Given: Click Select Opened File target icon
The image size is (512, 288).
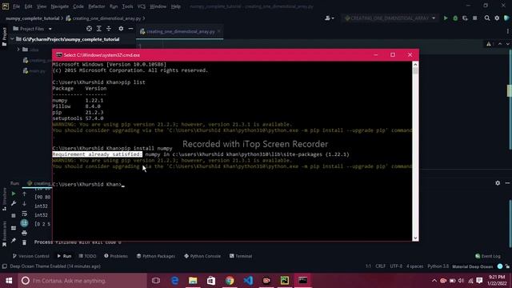Looking at the screenshot, I should (x=89, y=29).
